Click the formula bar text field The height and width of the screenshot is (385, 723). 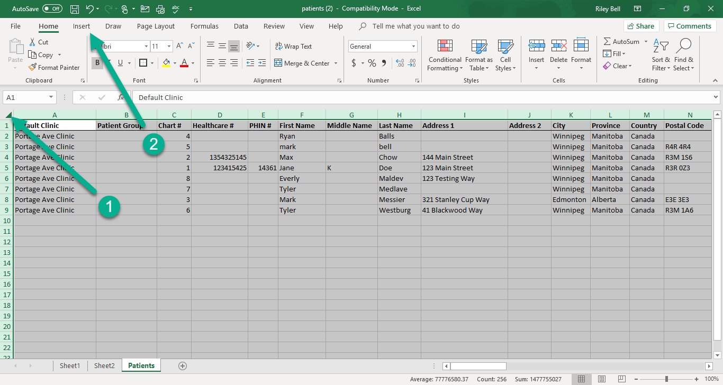(422, 97)
